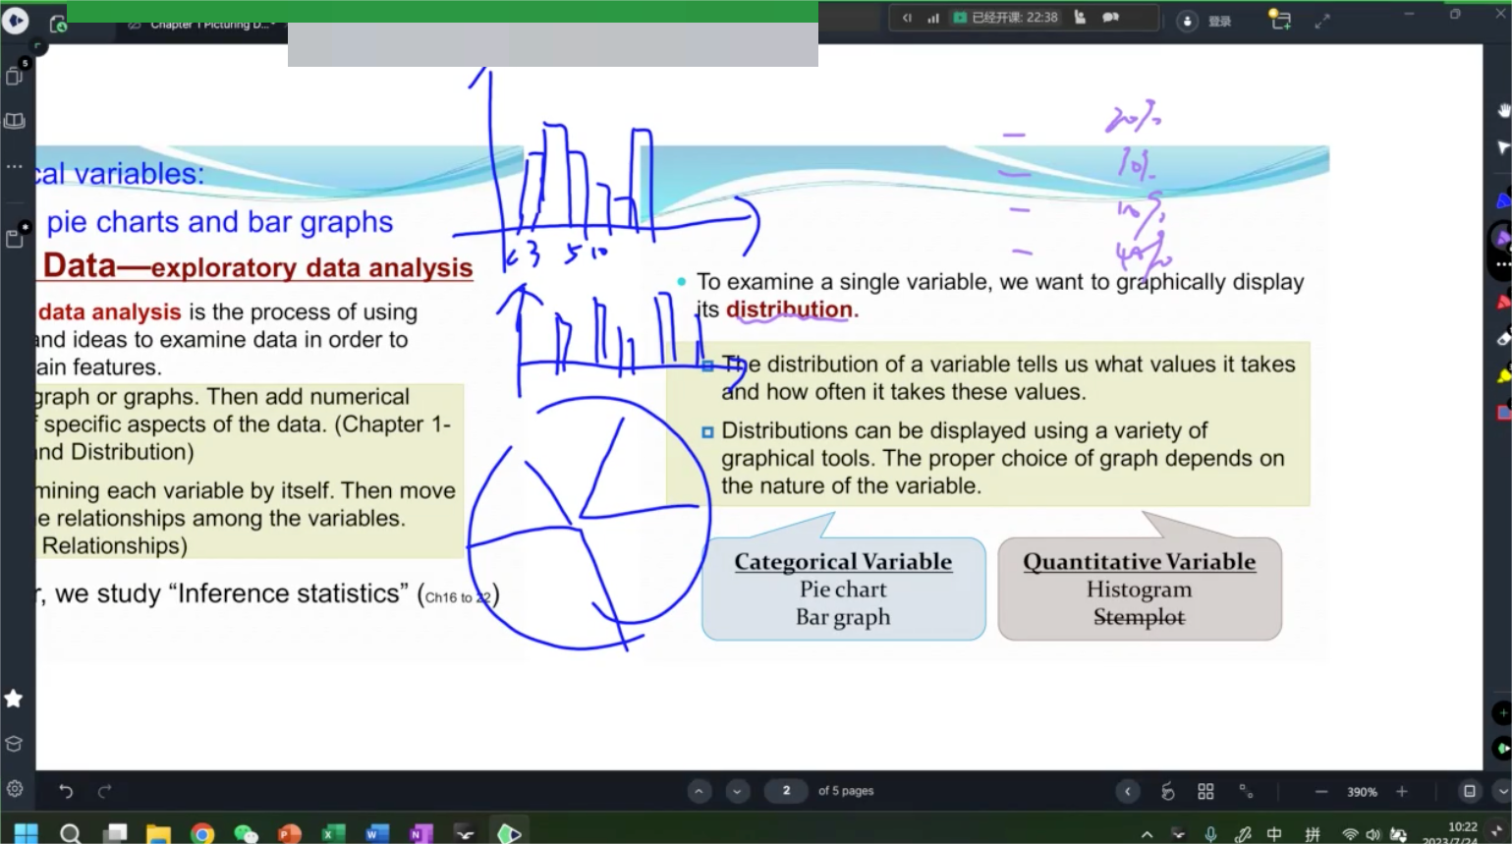Click the chat bubbles icon in top bar
This screenshot has width=1512, height=844.
click(x=1110, y=18)
